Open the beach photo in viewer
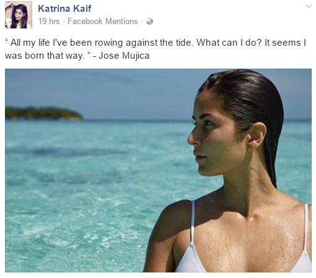Screen dimensions: 316x278 [158, 171]
